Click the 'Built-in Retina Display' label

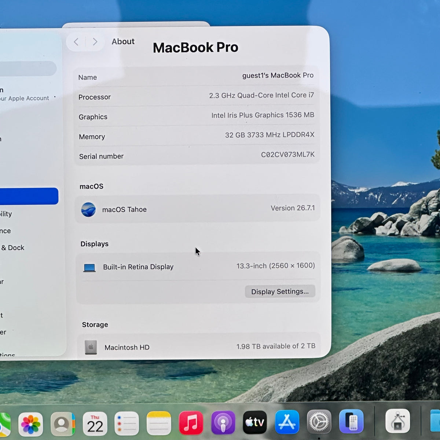pos(138,267)
